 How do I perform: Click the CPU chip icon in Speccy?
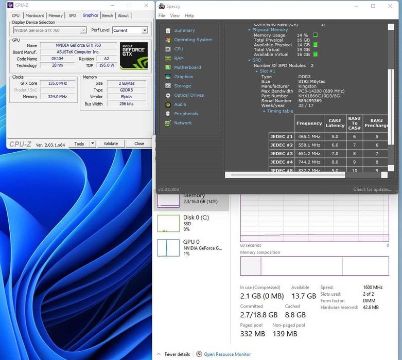[x=168, y=49]
